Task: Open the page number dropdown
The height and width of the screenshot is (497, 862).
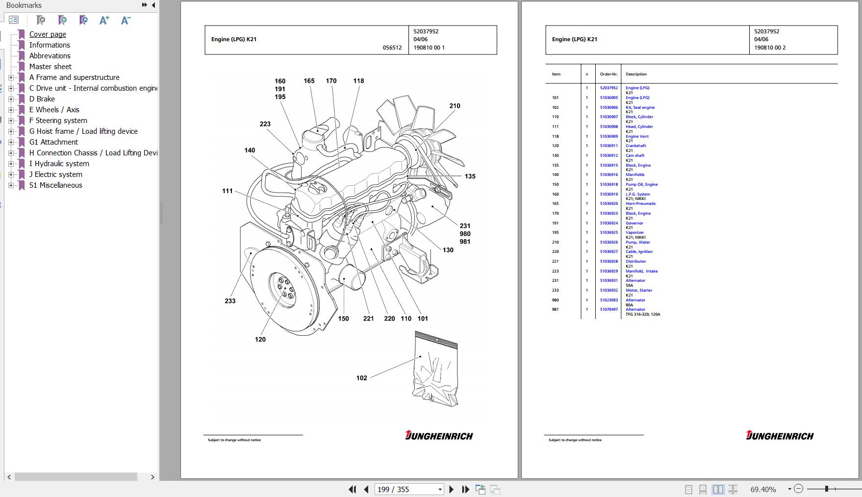Action: coord(440,489)
